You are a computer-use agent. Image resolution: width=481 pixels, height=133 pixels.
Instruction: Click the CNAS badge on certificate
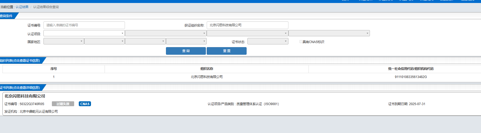point(85,104)
